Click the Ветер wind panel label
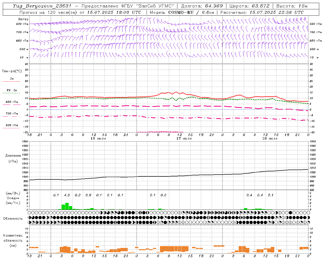Screen dimensions: 323x258 click(23, 19)
